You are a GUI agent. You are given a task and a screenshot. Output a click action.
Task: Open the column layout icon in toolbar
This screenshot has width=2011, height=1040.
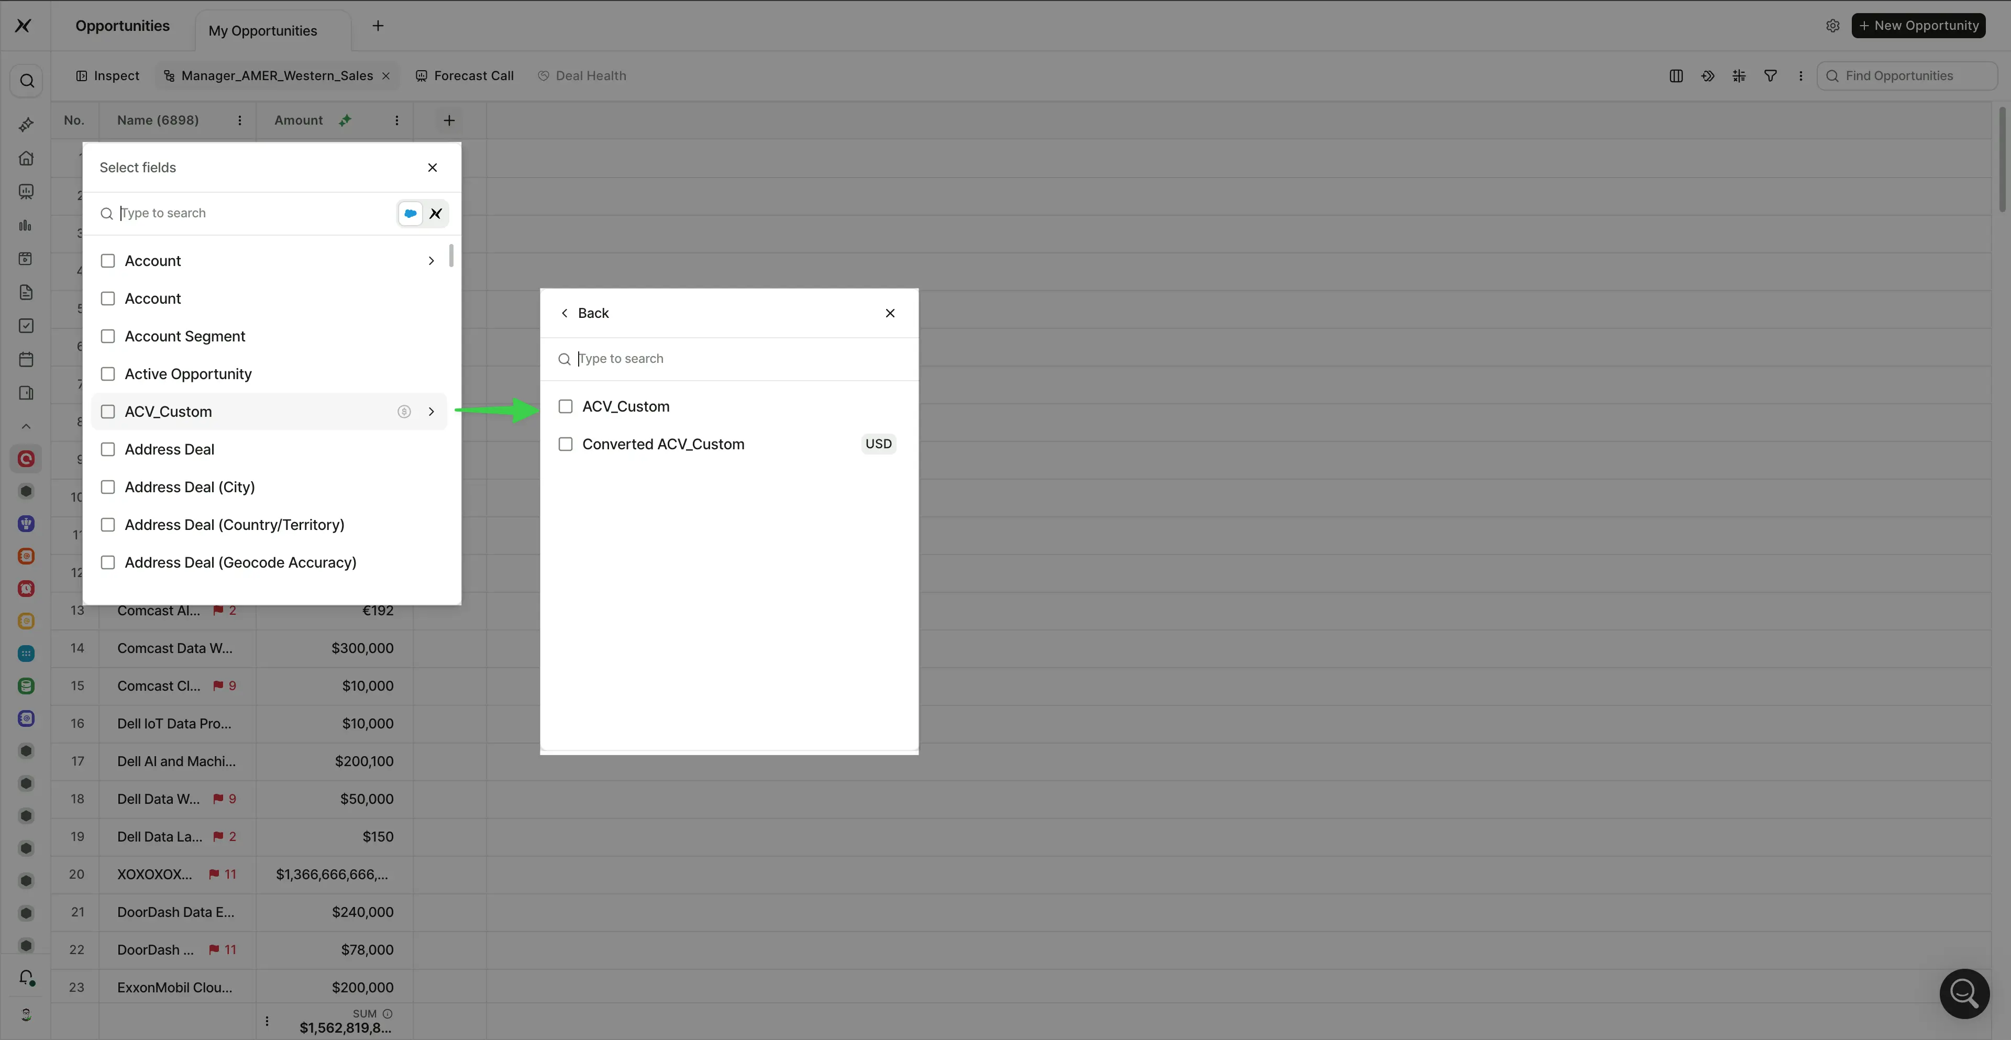click(1675, 76)
